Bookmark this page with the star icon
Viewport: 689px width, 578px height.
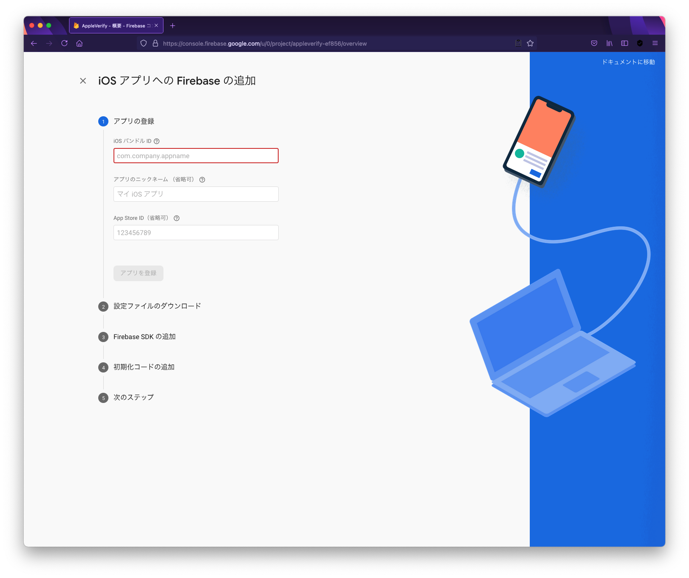[x=530, y=43]
